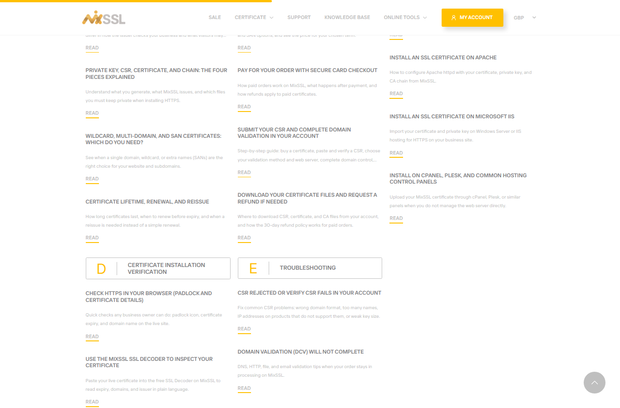Open Certificate Lifetime, Renewal and Reissue article
620x408 pixels.
pos(148,202)
